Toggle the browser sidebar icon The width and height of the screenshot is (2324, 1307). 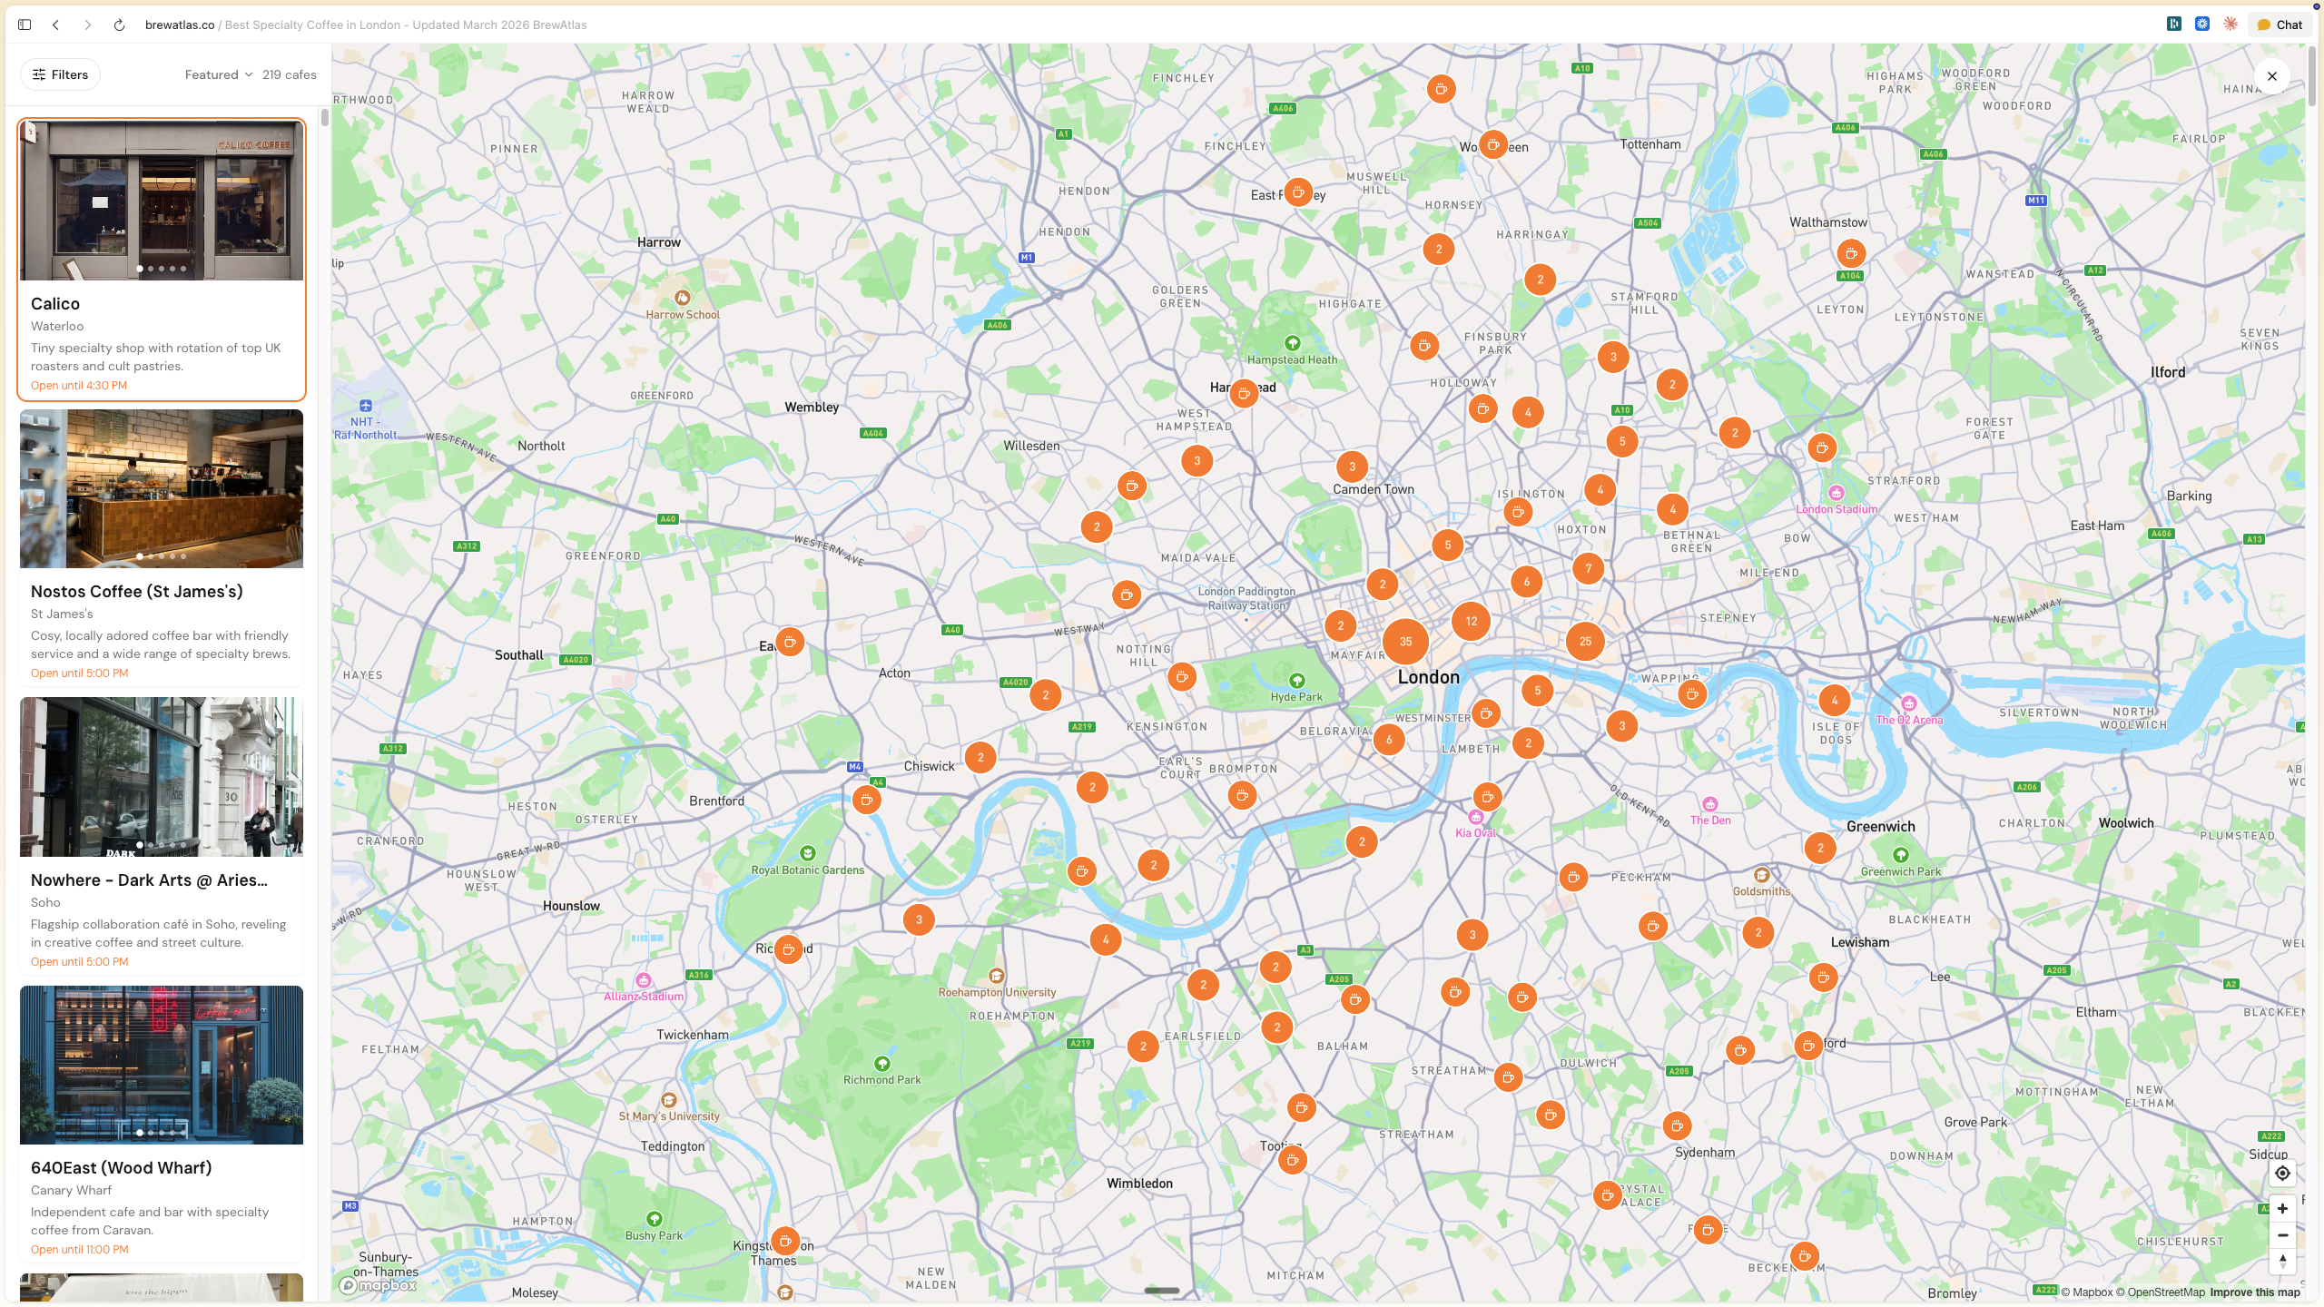(25, 25)
